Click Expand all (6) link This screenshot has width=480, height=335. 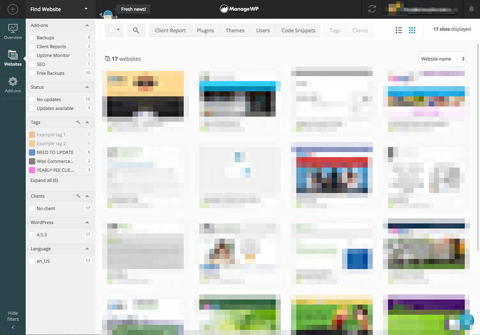[44, 180]
